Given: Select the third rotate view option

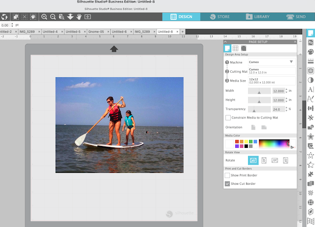Looking at the screenshot, I should pyautogui.click(x=275, y=161).
